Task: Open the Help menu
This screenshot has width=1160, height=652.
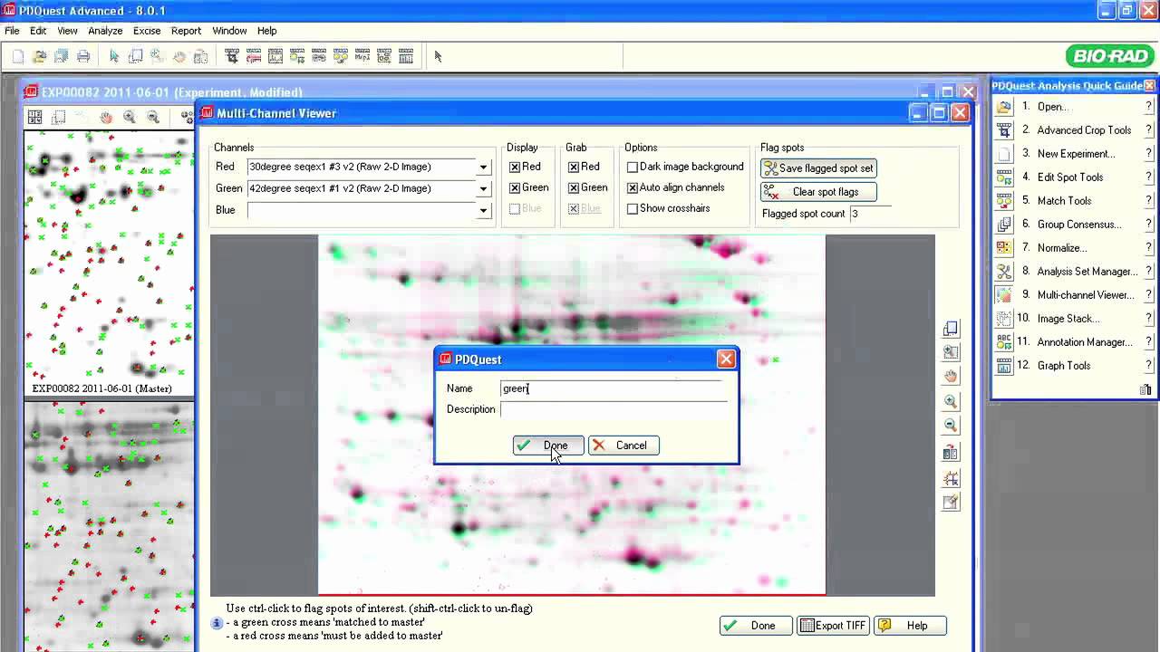Action: (266, 31)
